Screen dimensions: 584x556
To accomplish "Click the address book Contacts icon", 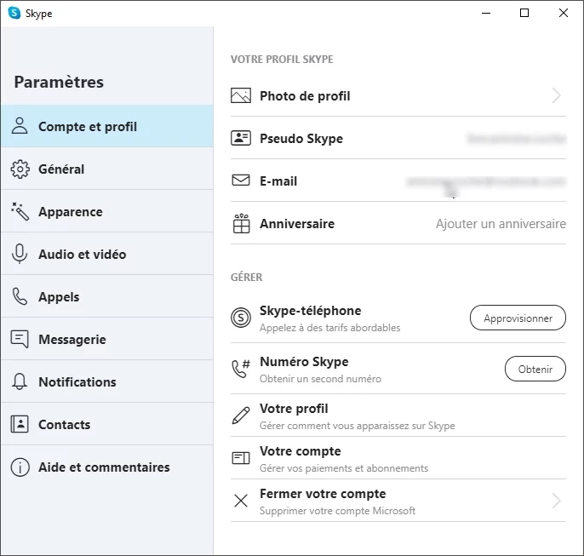I will click(x=20, y=424).
